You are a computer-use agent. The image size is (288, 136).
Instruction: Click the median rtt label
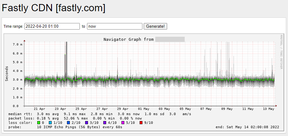(20, 114)
